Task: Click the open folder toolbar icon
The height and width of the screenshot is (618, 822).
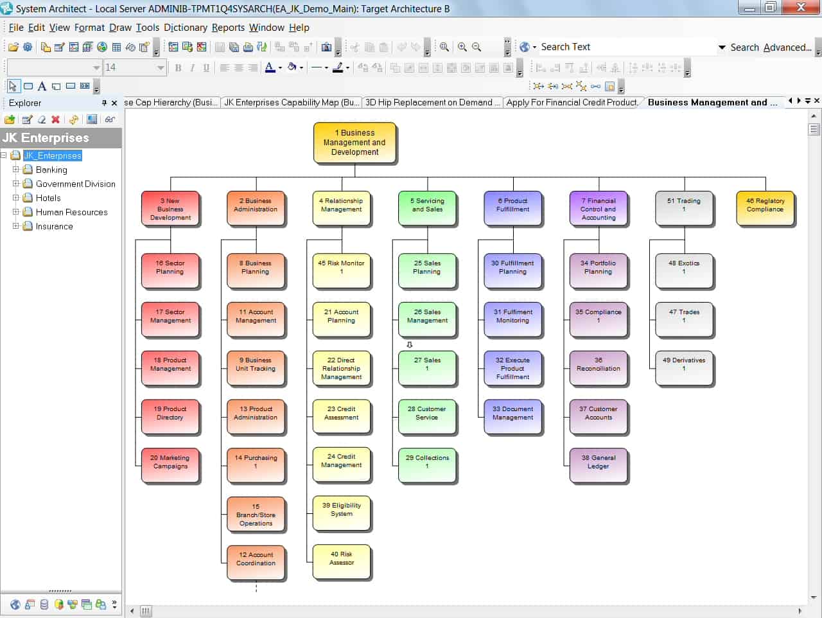Action: [x=13, y=47]
